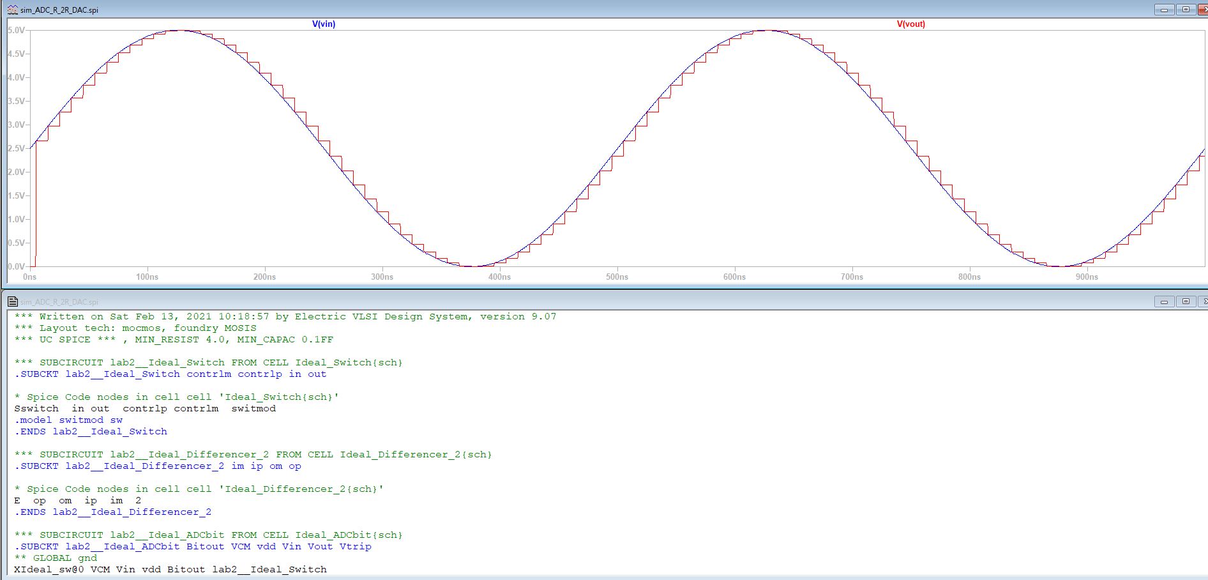Click the waveform window title bar text
Image resolution: width=1208 pixels, height=580 pixels.
click(59, 10)
